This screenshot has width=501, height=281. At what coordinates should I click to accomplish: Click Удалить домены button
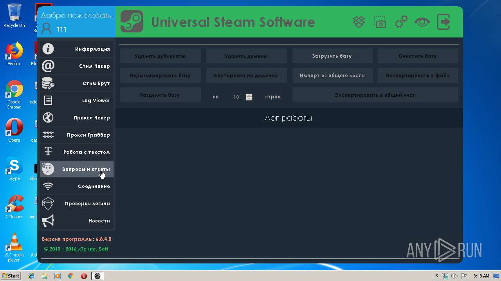[x=246, y=56]
